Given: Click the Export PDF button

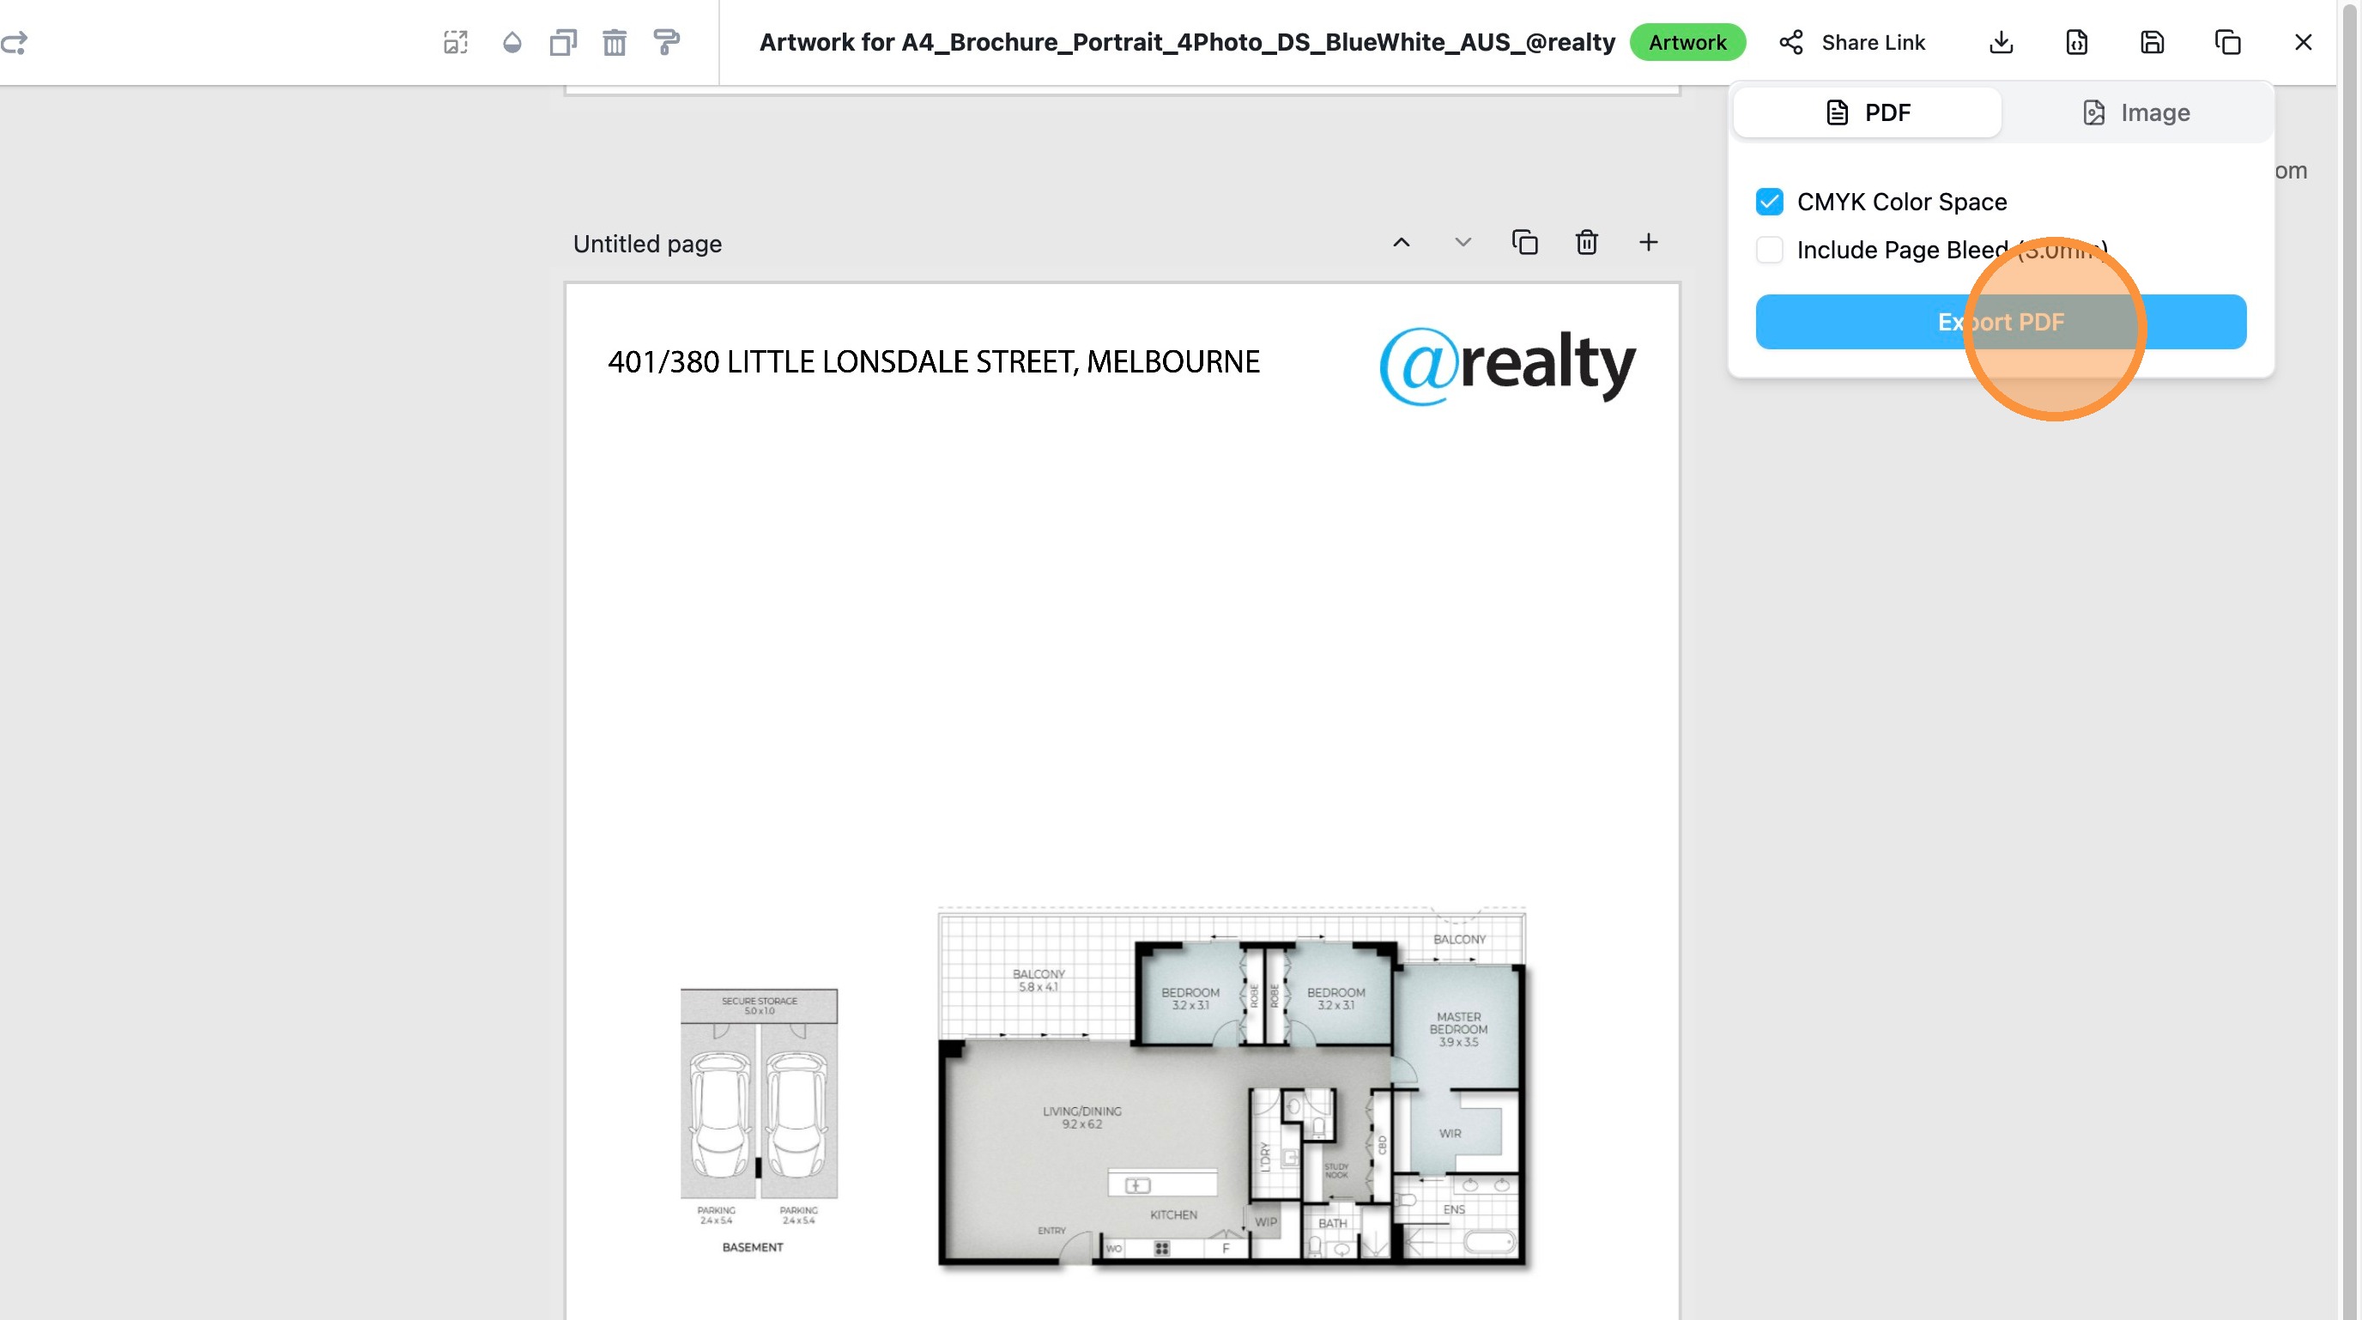Looking at the screenshot, I should (2001, 322).
